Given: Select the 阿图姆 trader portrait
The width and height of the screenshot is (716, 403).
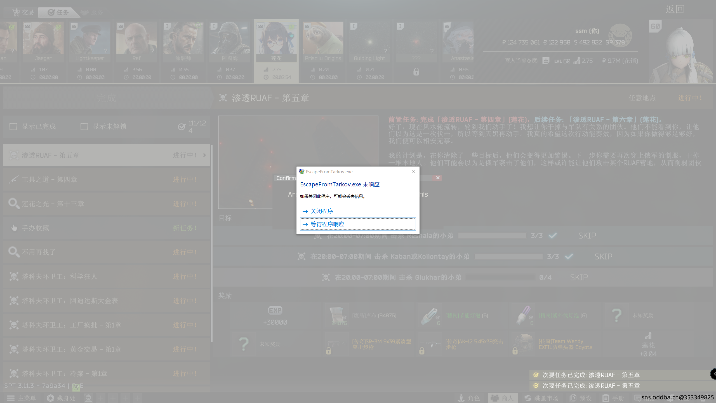Looking at the screenshot, I should [x=230, y=38].
